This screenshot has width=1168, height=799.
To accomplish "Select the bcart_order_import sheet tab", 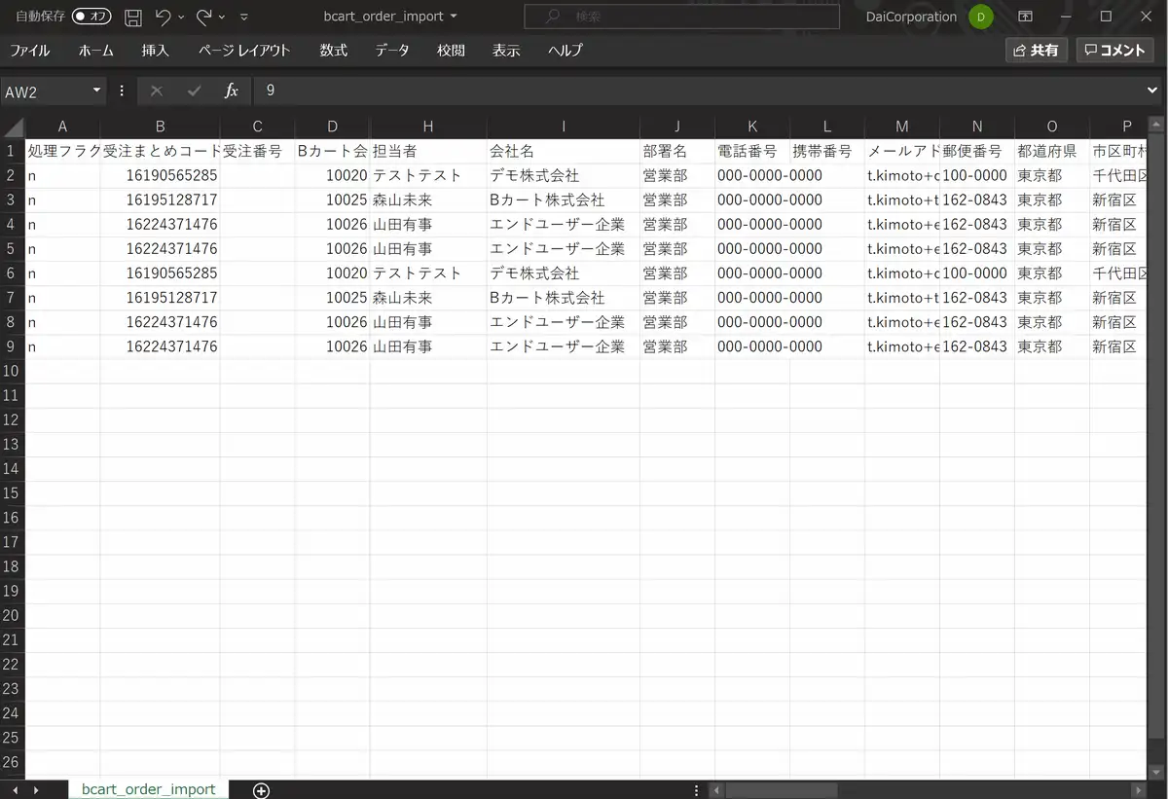I will [148, 789].
